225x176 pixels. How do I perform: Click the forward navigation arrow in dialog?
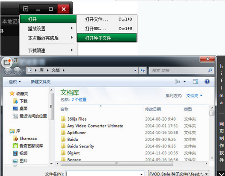tap(17, 71)
